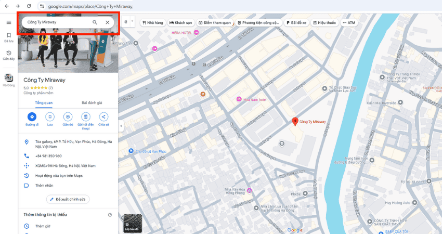Click Gửi tới điện thoại icon
The height and width of the screenshot is (234, 442).
click(86, 116)
